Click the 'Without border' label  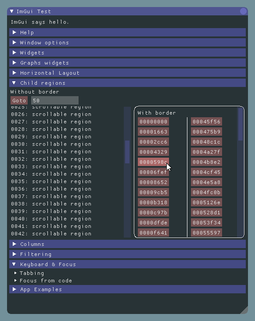click(x=35, y=92)
